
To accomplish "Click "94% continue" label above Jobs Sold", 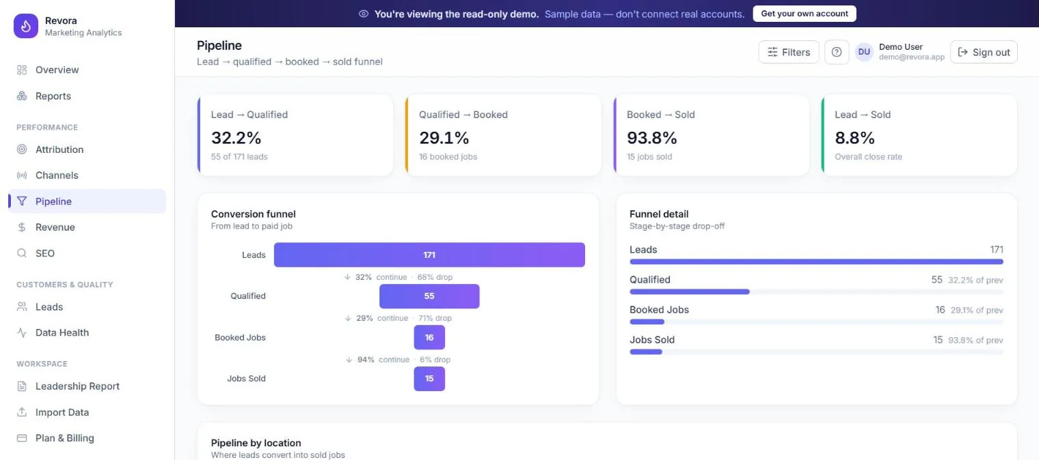I will [383, 360].
